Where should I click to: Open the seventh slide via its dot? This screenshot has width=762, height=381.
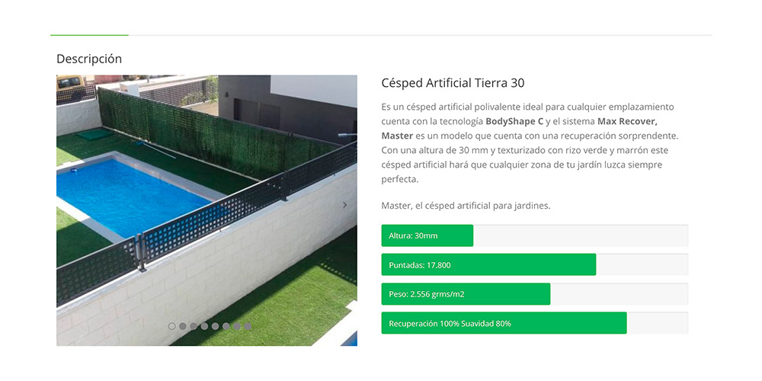237,326
